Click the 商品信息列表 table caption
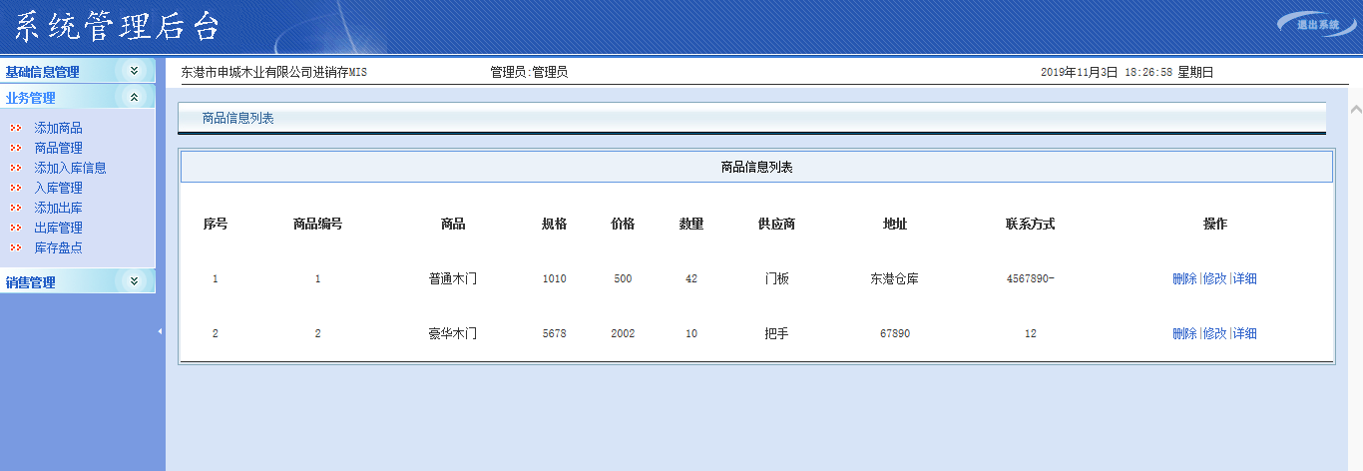This screenshot has height=471, width=1363. (x=756, y=168)
